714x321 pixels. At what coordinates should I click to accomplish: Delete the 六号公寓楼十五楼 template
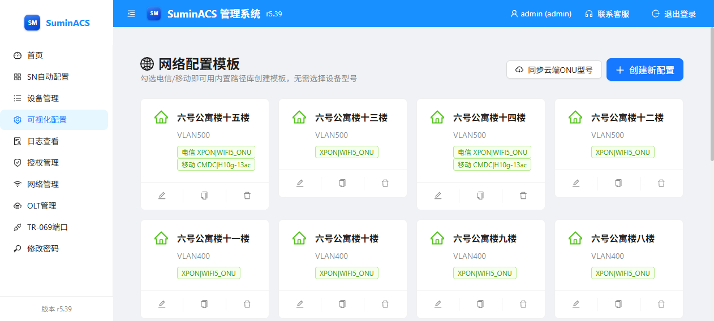click(x=247, y=196)
